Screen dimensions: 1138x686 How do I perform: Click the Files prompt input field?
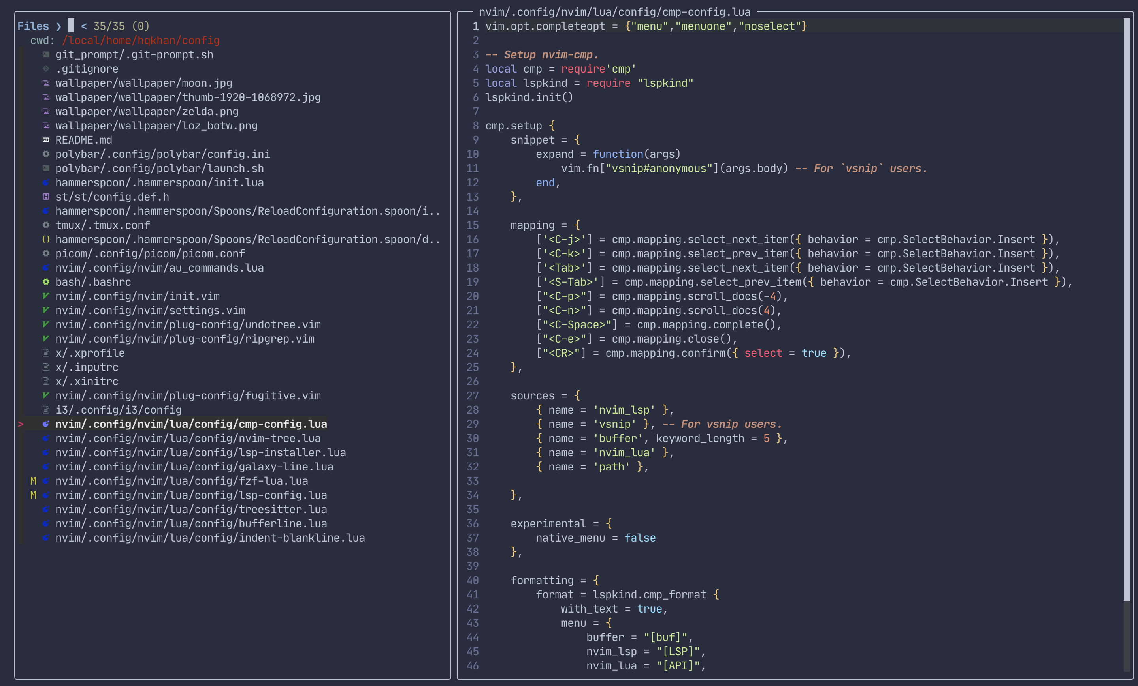coord(71,26)
